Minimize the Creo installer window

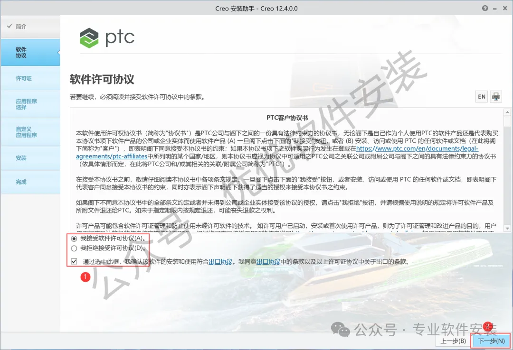[x=494, y=9]
